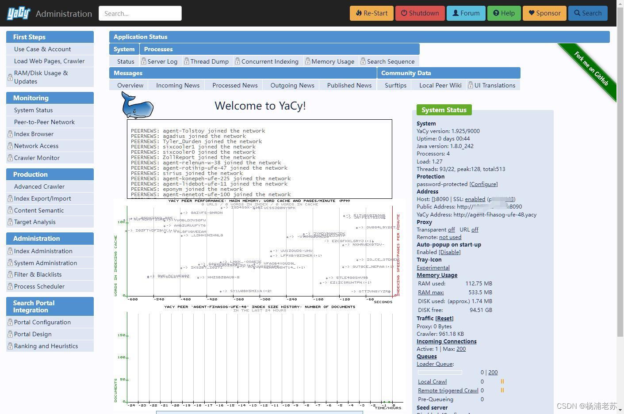Click the lock icon beside Content Semantic

[10, 210]
